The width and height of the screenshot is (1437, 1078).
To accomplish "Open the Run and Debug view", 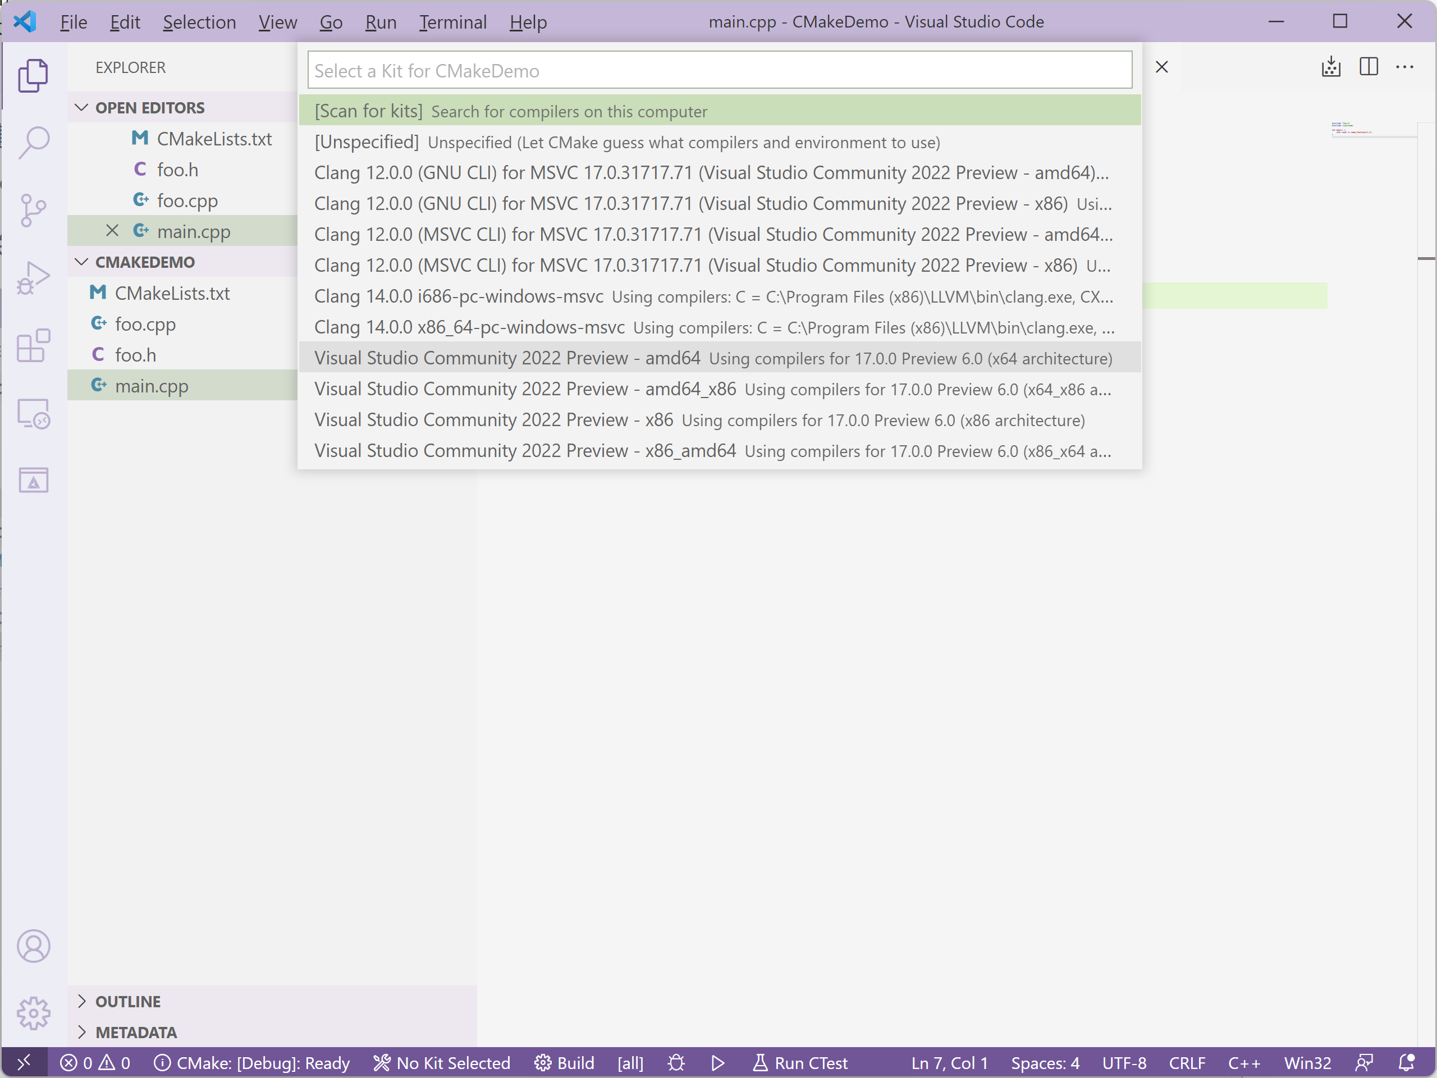I will 33,278.
